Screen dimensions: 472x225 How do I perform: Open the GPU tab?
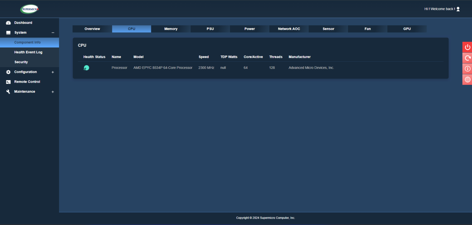(x=407, y=29)
